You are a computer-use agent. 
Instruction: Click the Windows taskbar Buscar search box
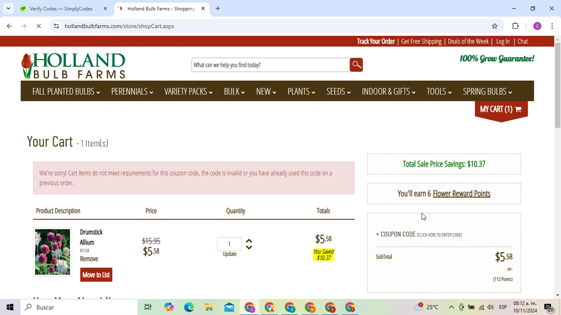pyautogui.click(x=79, y=307)
